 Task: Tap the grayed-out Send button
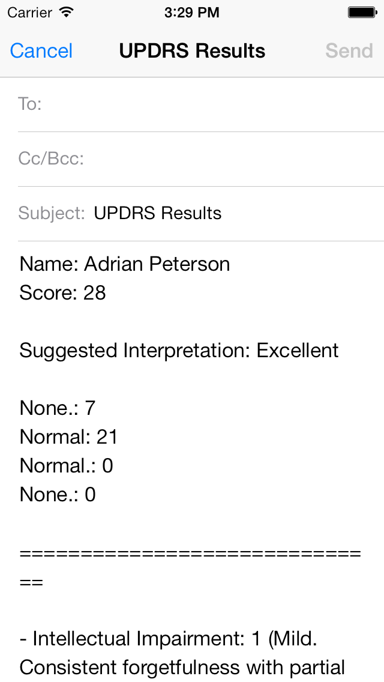(349, 51)
